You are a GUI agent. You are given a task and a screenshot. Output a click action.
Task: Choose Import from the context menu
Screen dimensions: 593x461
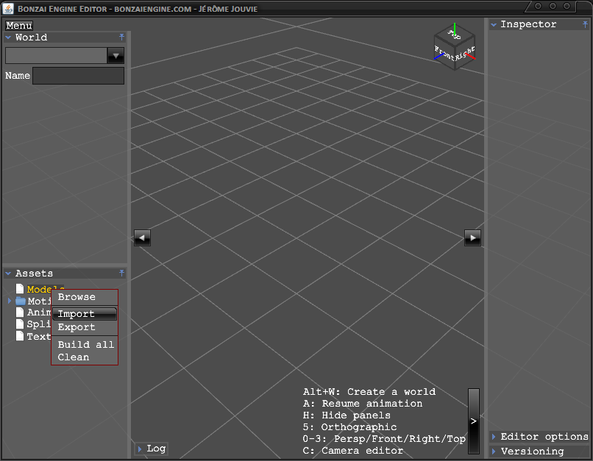pos(77,314)
